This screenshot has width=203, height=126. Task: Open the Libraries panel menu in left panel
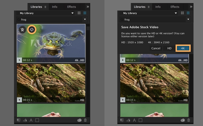point(45,7)
